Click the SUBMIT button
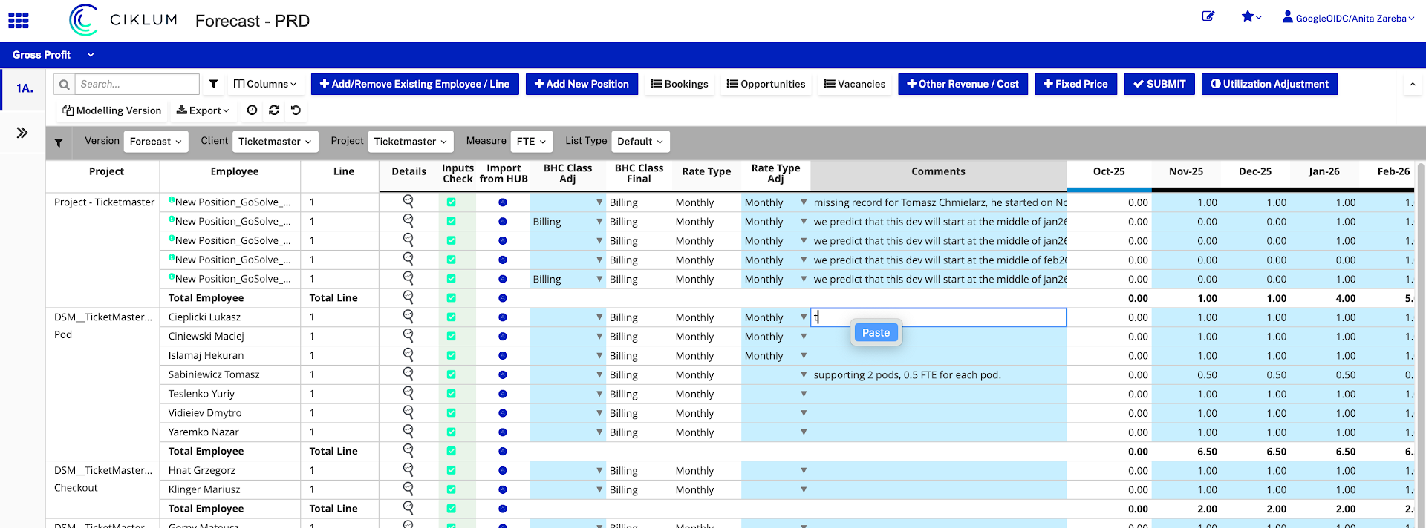The image size is (1426, 528). pos(1159,84)
